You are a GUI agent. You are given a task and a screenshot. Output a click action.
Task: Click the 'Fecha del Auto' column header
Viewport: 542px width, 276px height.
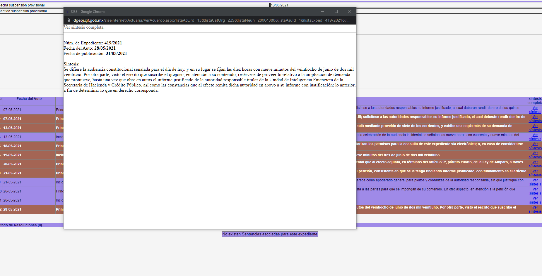[29, 99]
